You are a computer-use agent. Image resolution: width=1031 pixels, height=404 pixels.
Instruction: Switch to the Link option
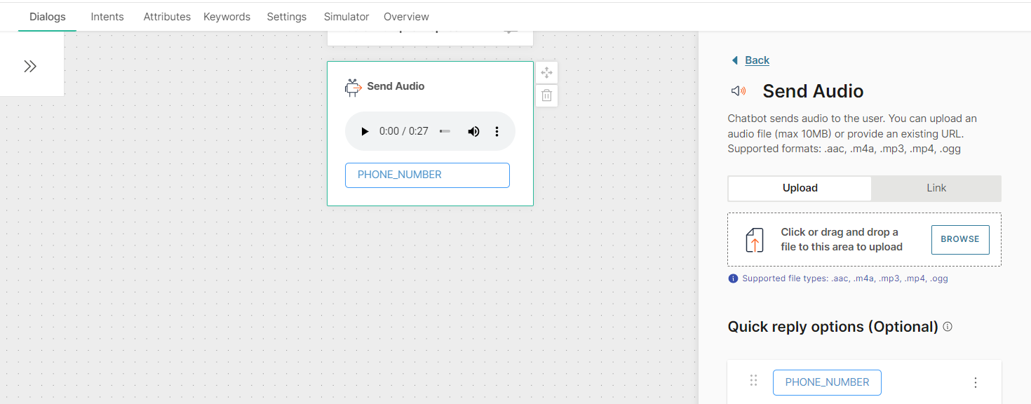click(936, 188)
